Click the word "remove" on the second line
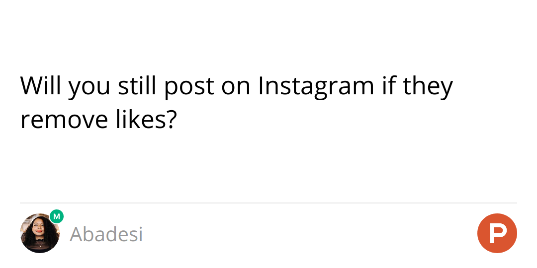537x268 pixels. point(64,121)
